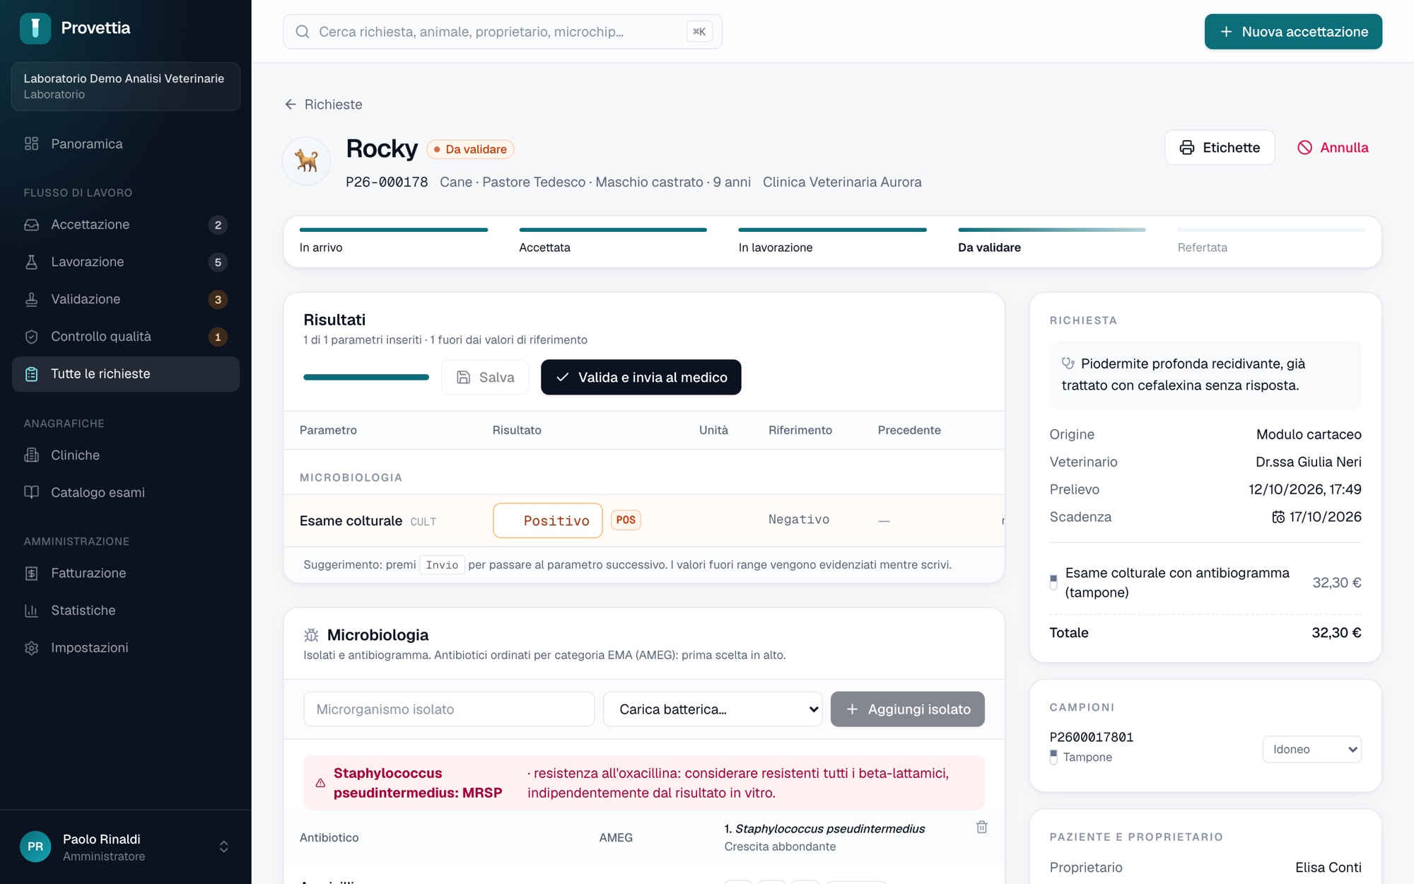Screen dimensions: 1414x884
Task: Click the Scadenza calendar icon
Action: click(x=1278, y=517)
